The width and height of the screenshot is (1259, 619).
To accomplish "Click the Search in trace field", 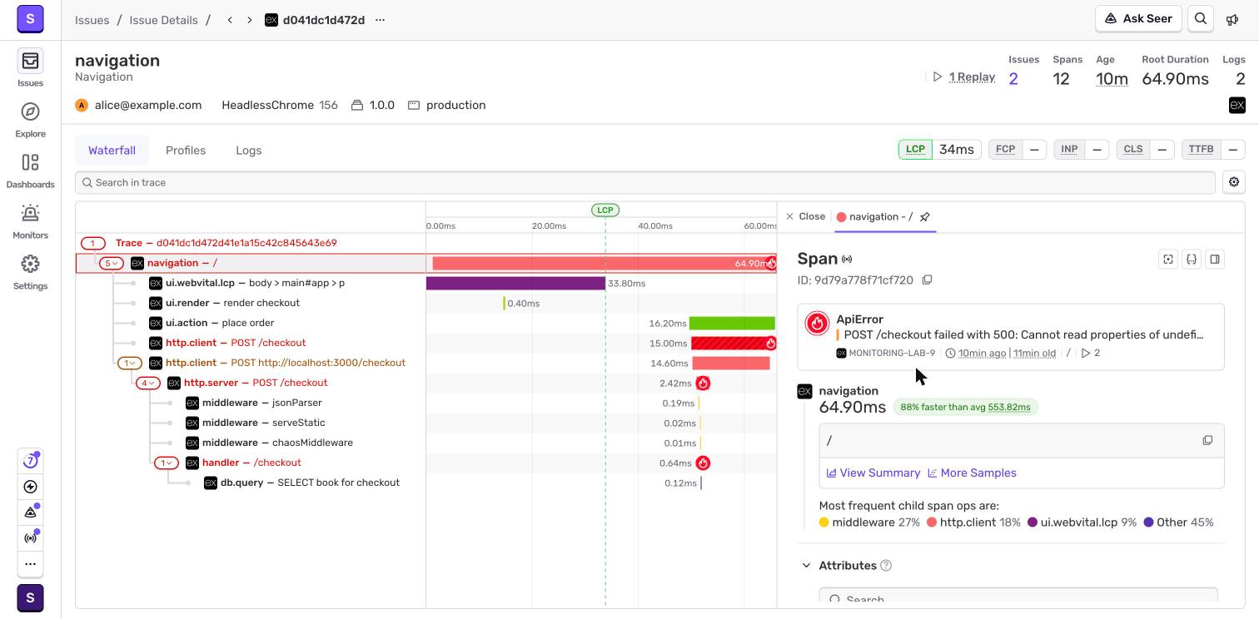I will [x=645, y=182].
